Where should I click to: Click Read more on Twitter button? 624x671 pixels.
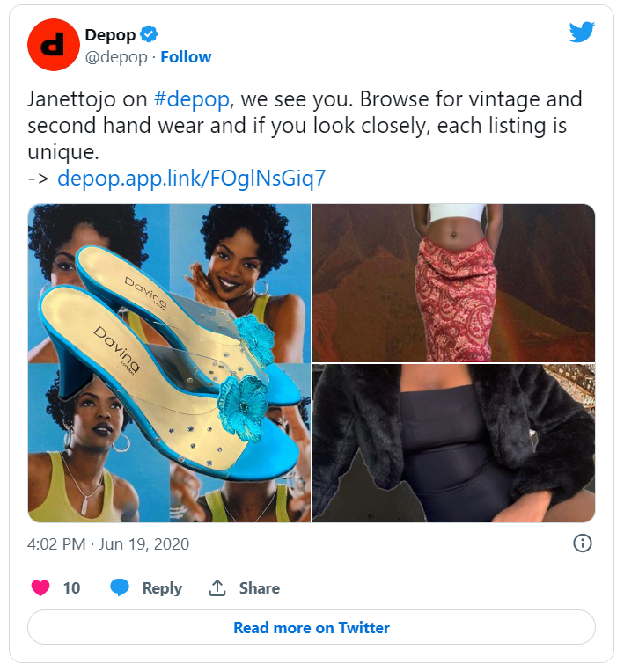coord(312,627)
